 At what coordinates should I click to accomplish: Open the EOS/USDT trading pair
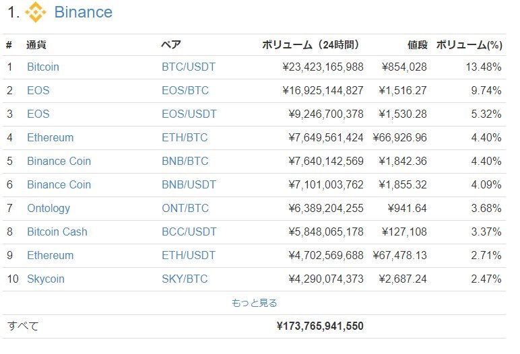pos(189,114)
